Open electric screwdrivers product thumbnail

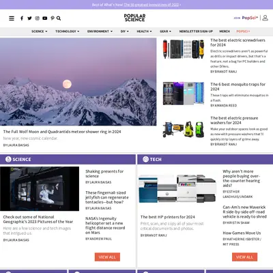click(x=184, y=49)
